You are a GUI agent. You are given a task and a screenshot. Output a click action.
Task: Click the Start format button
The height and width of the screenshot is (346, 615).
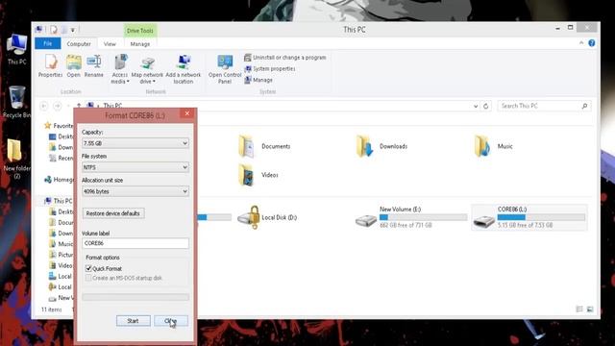(x=133, y=321)
